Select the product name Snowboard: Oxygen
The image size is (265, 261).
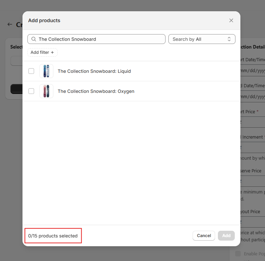click(x=96, y=91)
